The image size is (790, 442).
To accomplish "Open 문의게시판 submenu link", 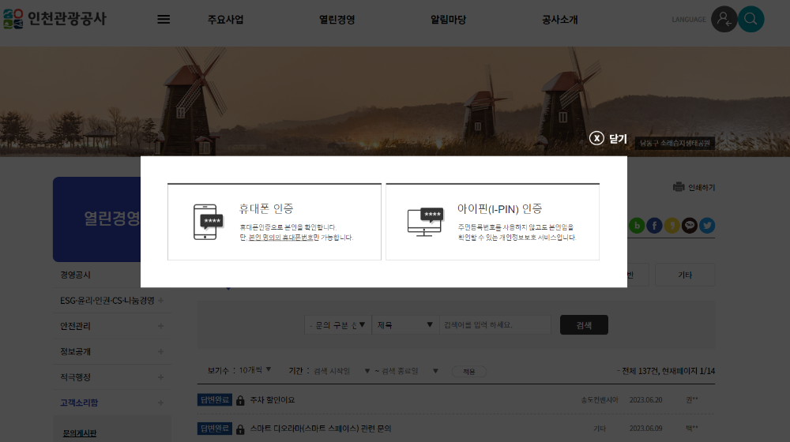I will tap(80, 433).
